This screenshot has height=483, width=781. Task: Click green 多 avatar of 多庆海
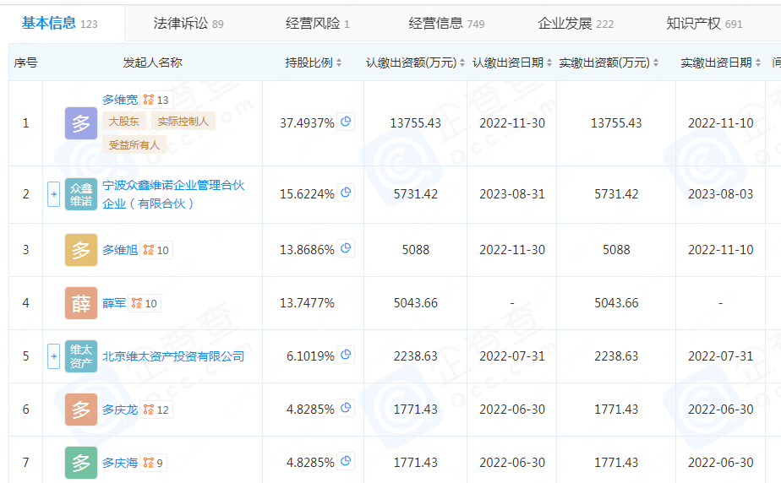tap(81, 463)
